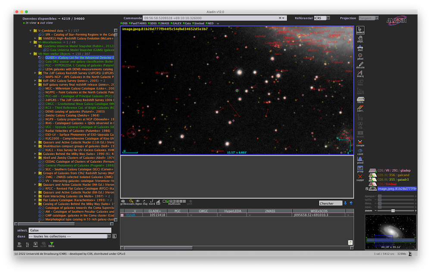
Task: Adjust the zoom slider handle
Action: pos(393,211)
